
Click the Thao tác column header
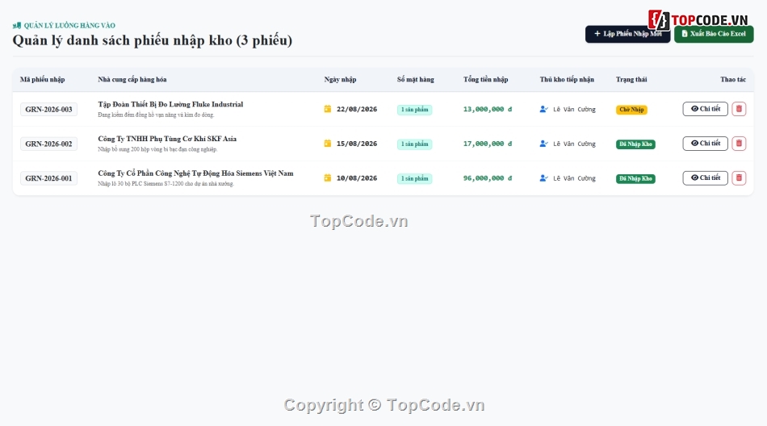733,79
